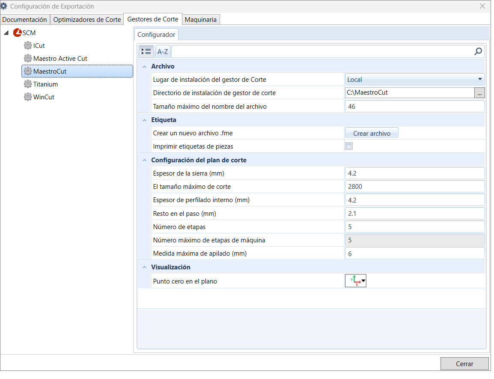Collapse Configuración del plan de corte section
The height and width of the screenshot is (379, 494).
145,161
